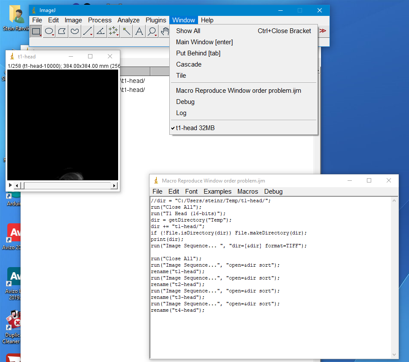Select the Magnifying glass tool
The image size is (409, 362).
152,31
